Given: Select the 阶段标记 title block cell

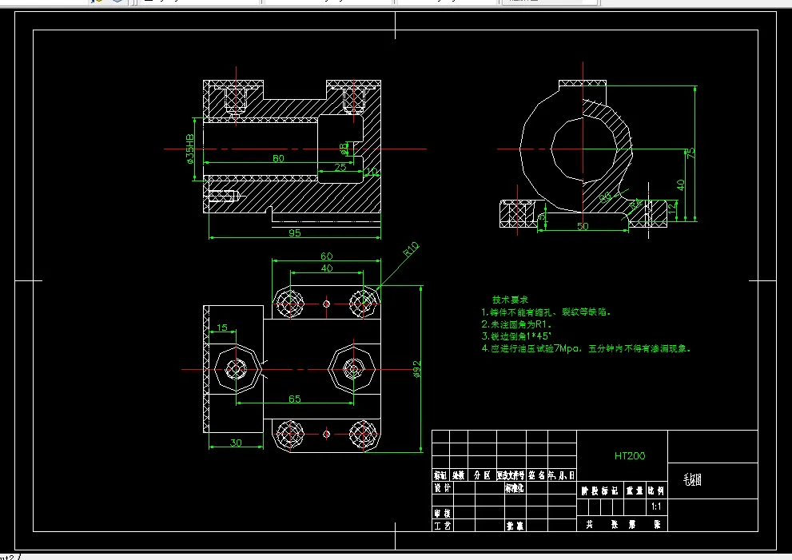Looking at the screenshot, I should 600,490.
